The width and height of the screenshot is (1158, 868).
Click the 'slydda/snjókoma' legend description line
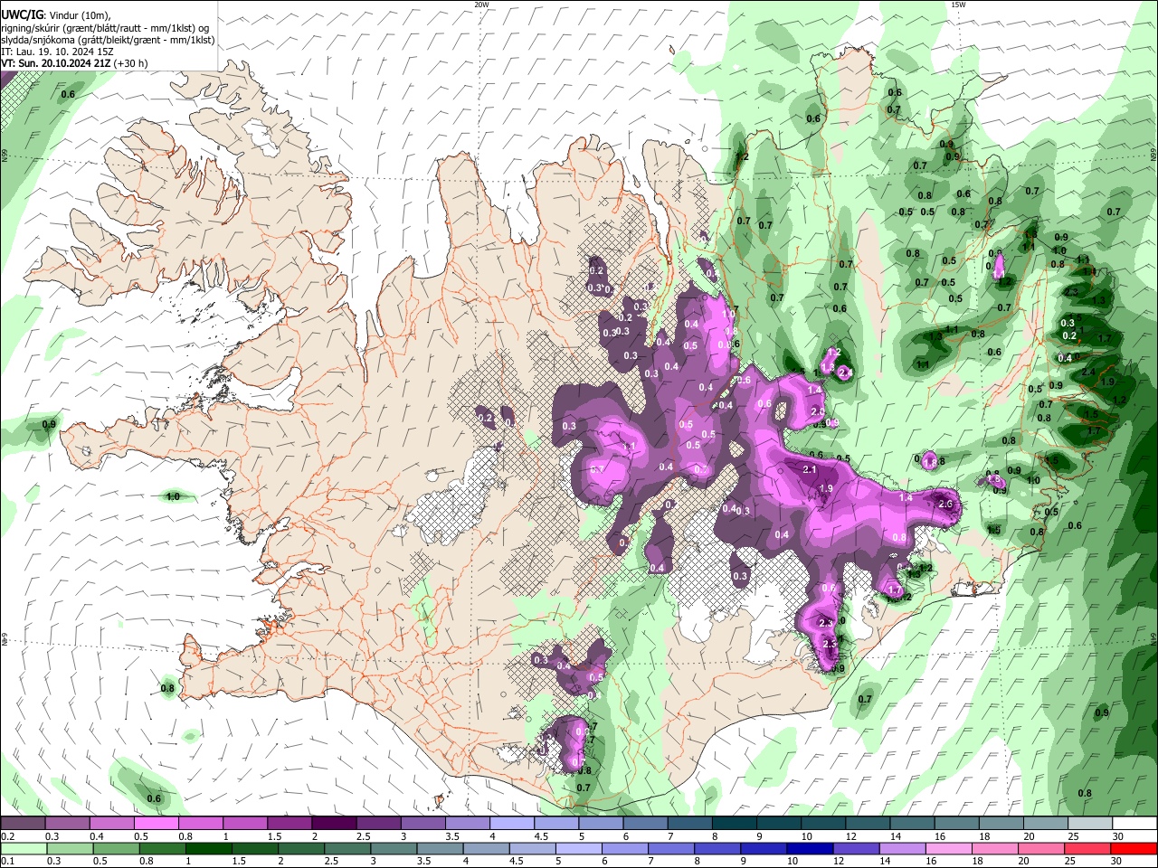(108, 40)
